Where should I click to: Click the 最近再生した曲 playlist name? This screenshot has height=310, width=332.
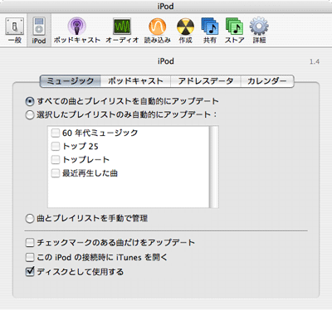tap(90, 173)
